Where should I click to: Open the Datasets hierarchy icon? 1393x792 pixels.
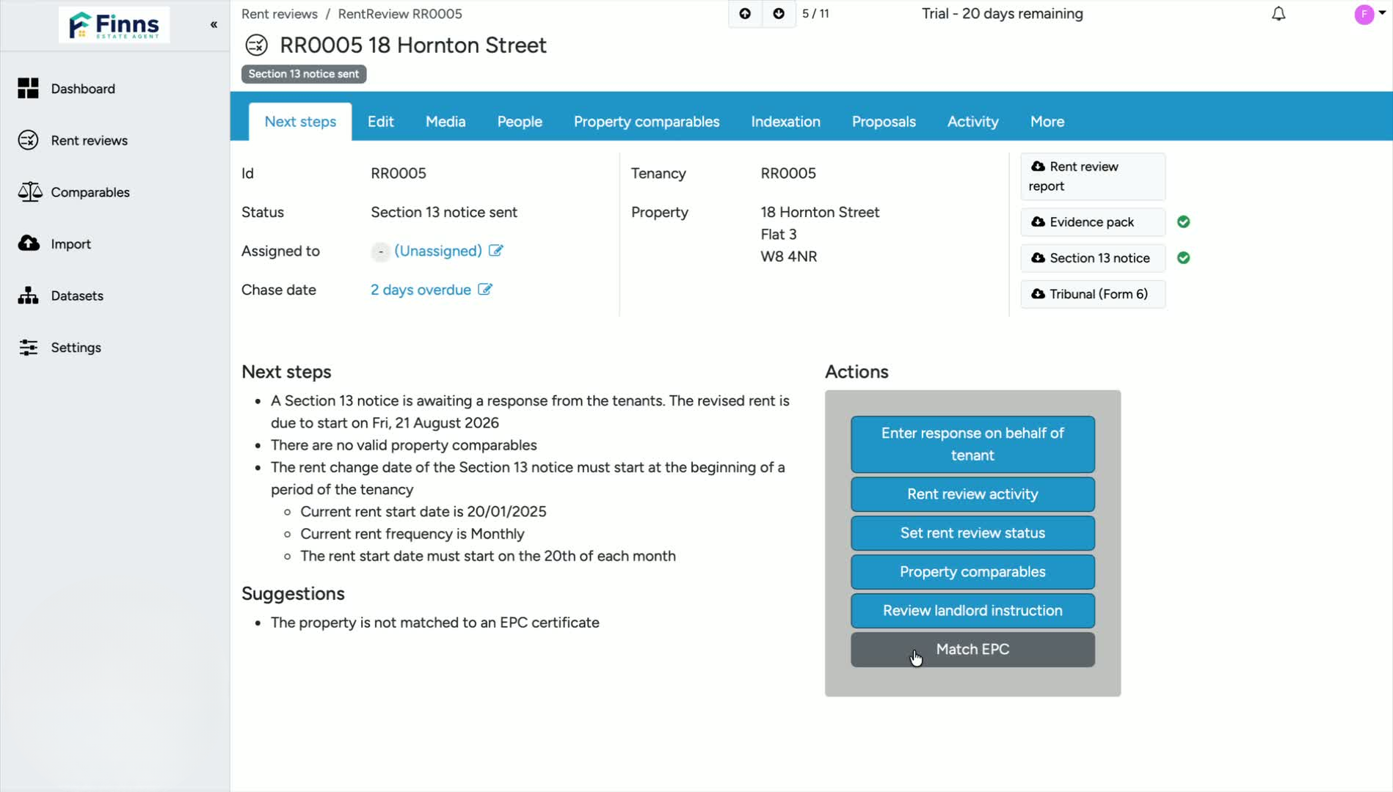click(x=28, y=296)
